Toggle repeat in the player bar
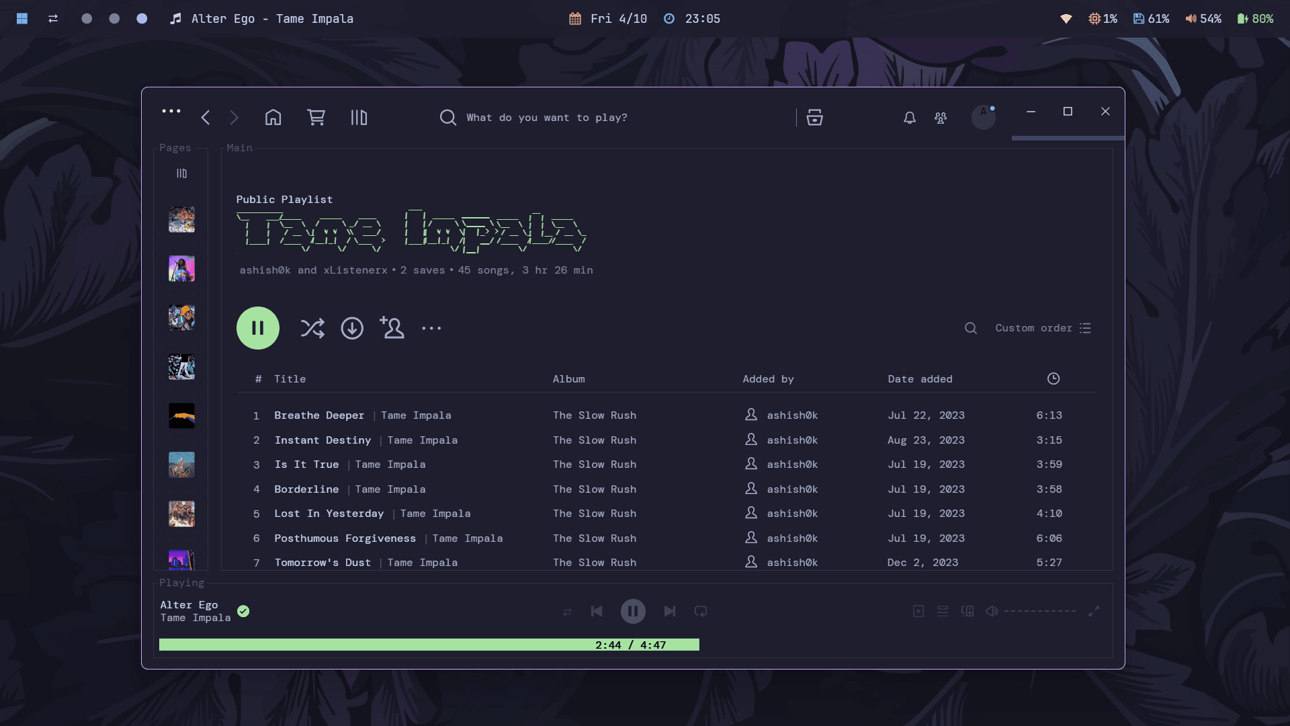Screen dimensions: 1290x726 tap(701, 611)
